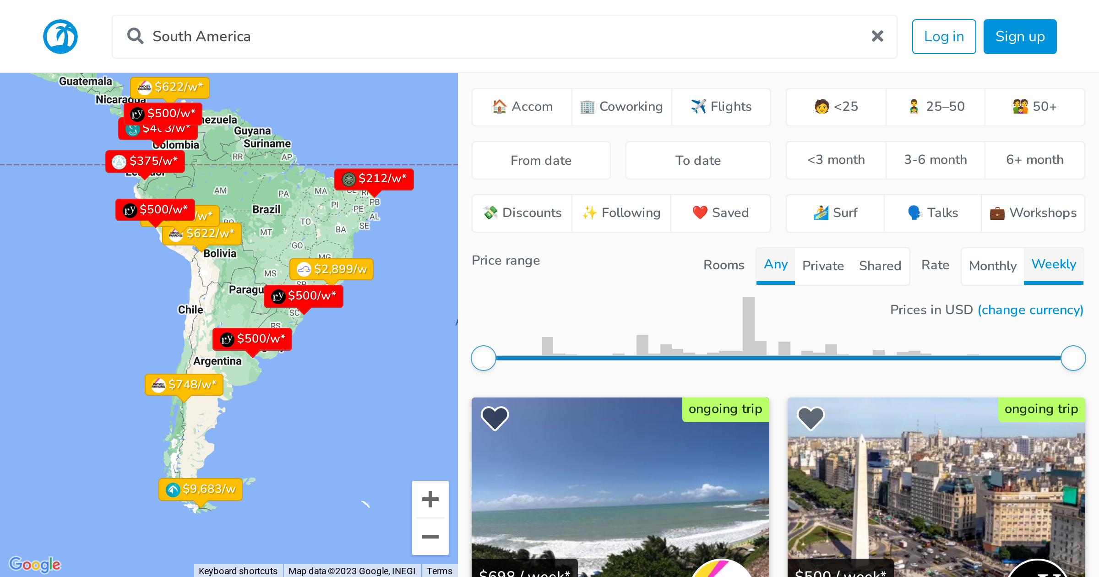Screen dimensions: 1099x577
Task: Open the $9,683/w map marker
Action: pyautogui.click(x=201, y=490)
